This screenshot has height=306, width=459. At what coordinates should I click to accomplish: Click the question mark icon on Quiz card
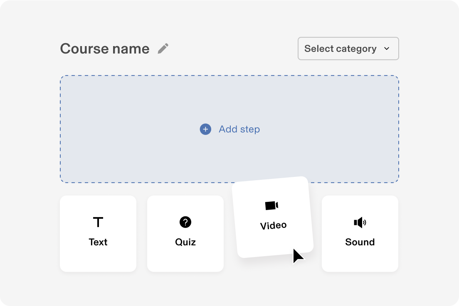tap(185, 222)
